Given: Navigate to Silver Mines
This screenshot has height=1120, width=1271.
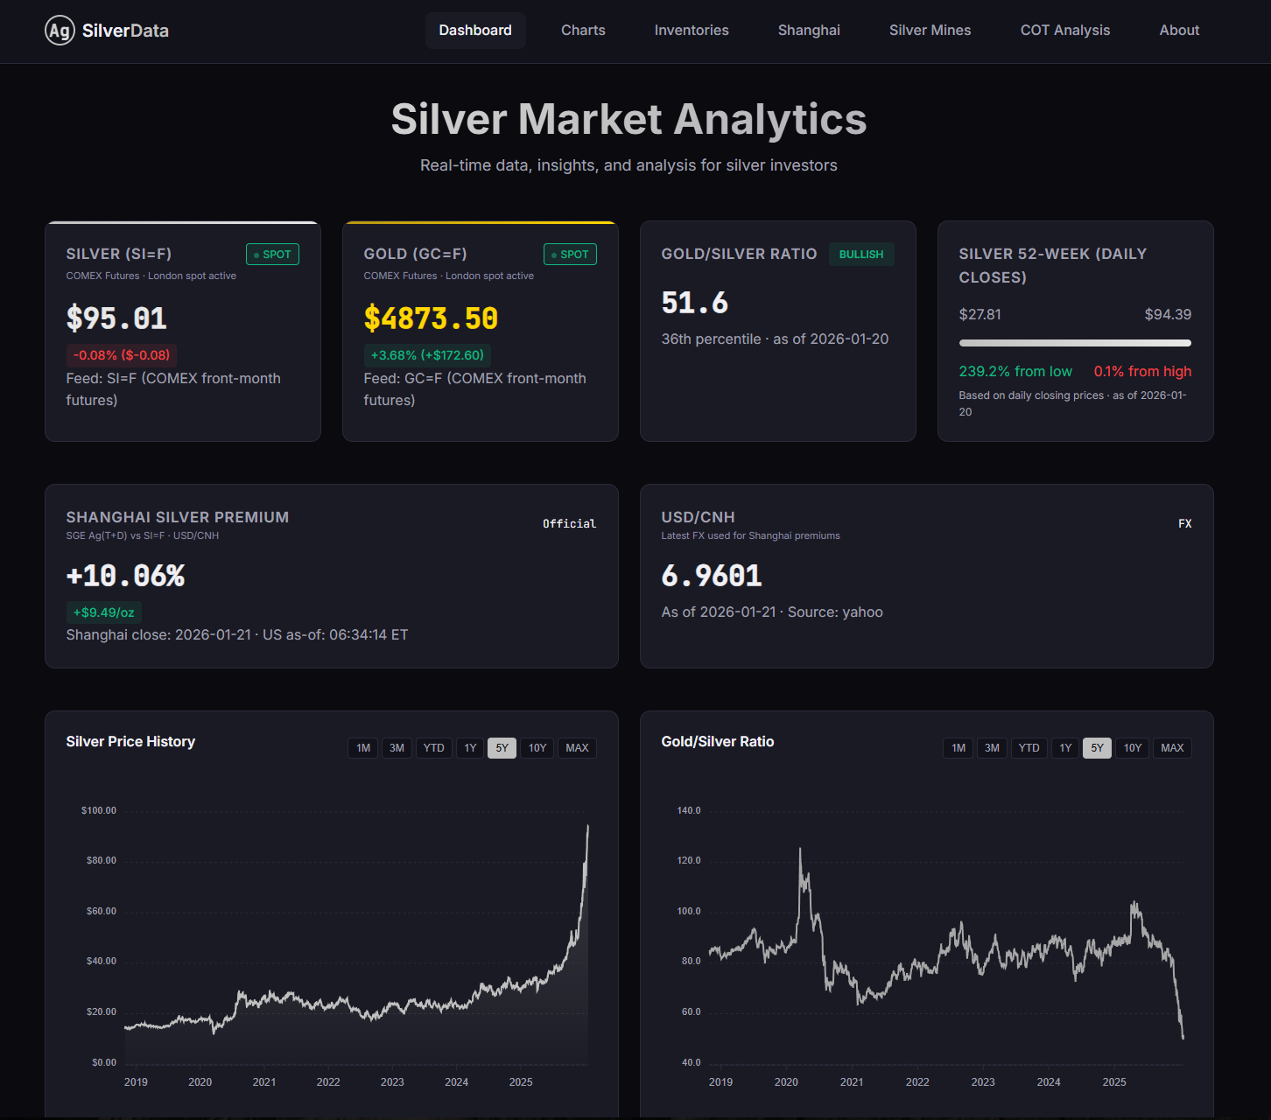Looking at the screenshot, I should [x=930, y=31].
